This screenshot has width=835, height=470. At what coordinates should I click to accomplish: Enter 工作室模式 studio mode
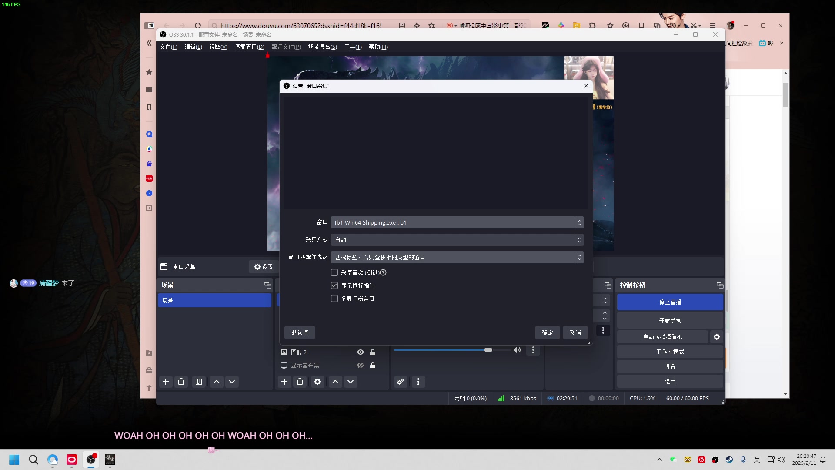click(x=670, y=352)
